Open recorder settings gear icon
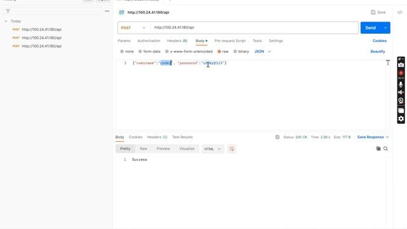407x229 pixels. [401, 119]
